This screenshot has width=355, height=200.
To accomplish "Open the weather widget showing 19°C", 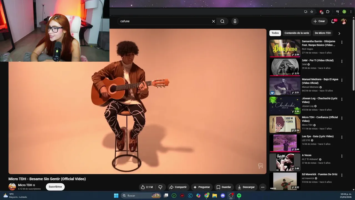I will coord(15,196).
